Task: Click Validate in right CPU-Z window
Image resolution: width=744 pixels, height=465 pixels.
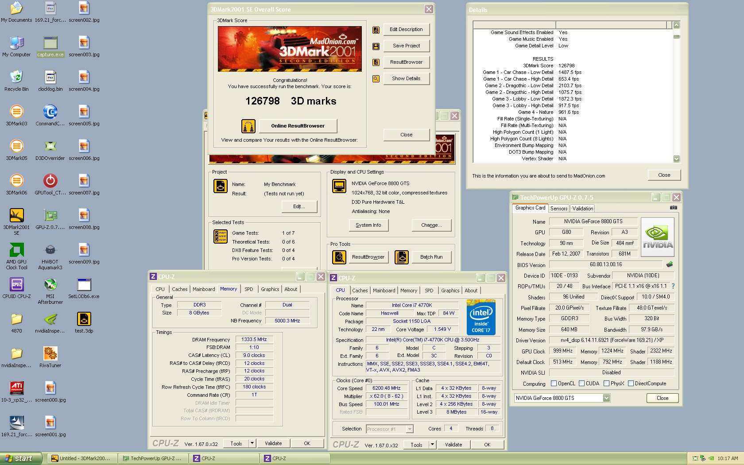Action: pos(453,445)
